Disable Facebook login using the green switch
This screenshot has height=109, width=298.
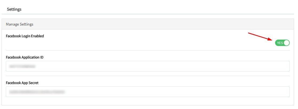coord(282,43)
